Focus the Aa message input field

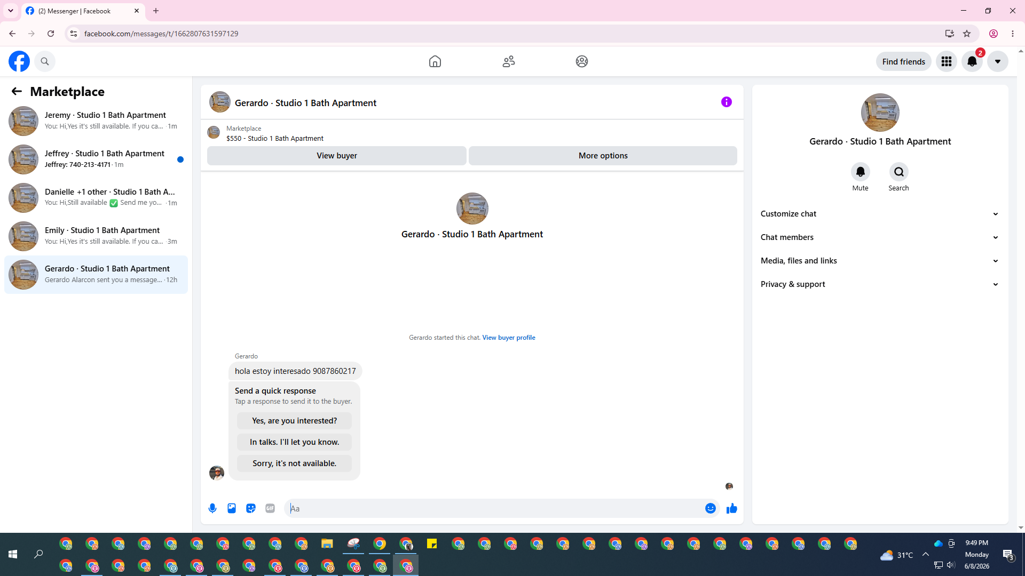tap(494, 508)
